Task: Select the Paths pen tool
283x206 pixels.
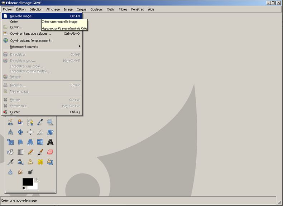Action: coord(30,122)
